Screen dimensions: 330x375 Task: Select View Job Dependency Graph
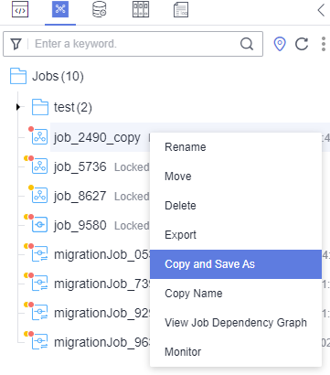tap(236, 323)
